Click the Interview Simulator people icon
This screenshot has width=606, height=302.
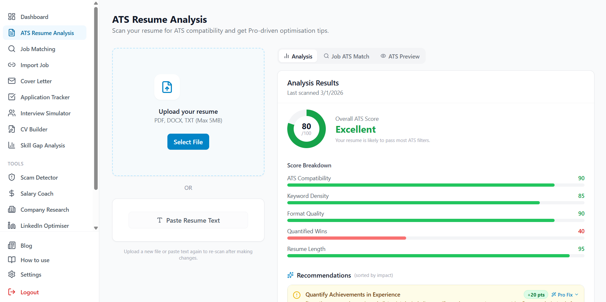coord(12,113)
